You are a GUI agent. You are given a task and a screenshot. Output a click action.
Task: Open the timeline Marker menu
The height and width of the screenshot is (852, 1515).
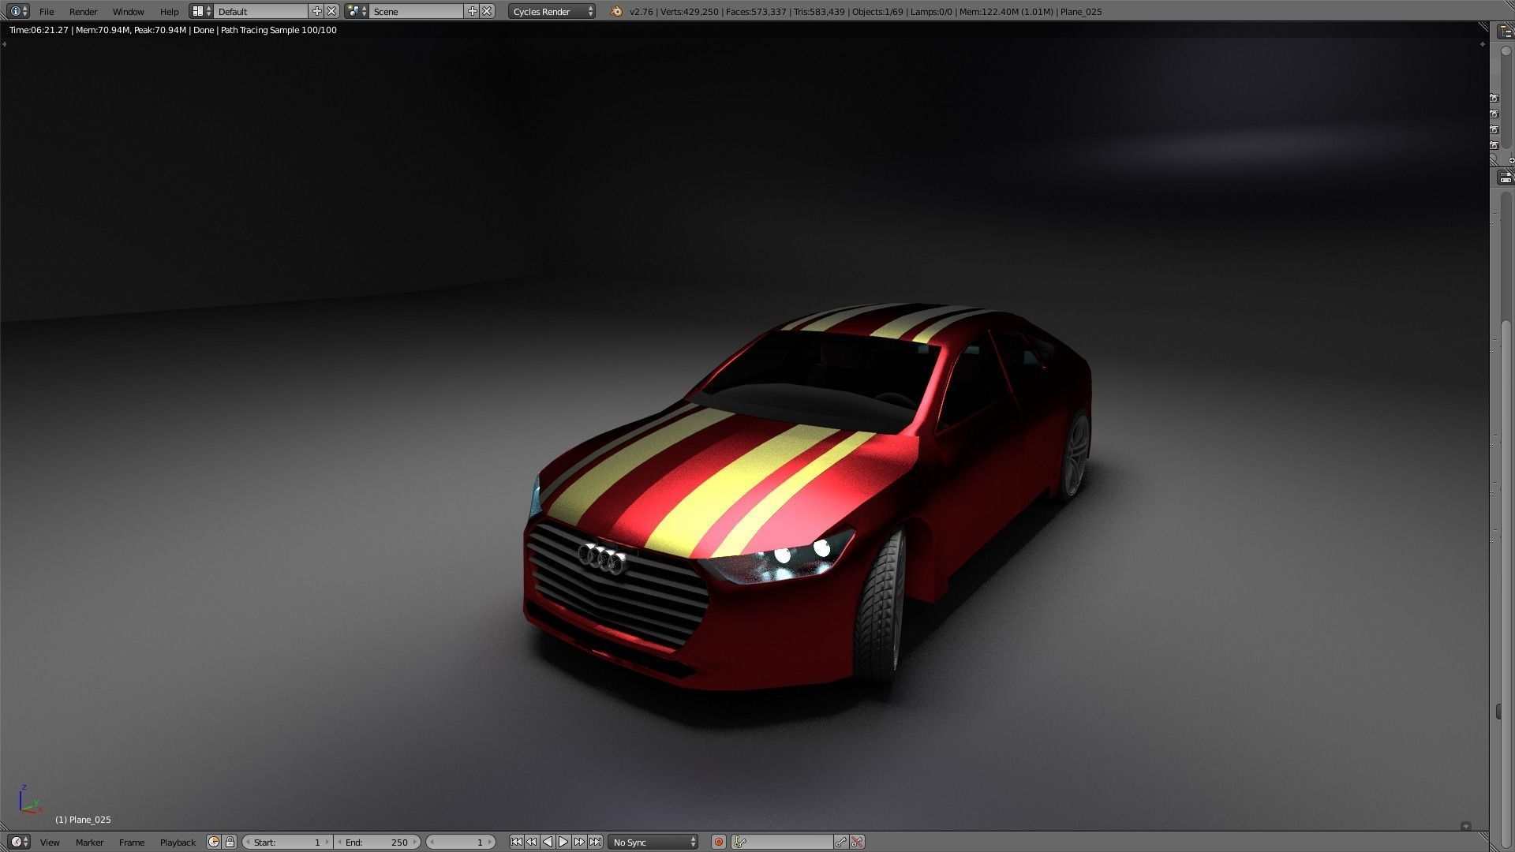(x=89, y=842)
